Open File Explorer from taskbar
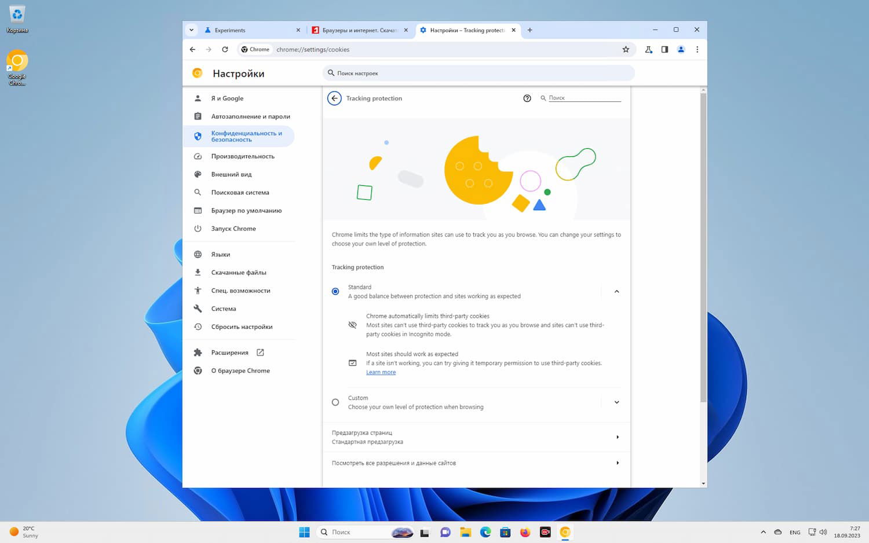This screenshot has width=869, height=543. (465, 533)
